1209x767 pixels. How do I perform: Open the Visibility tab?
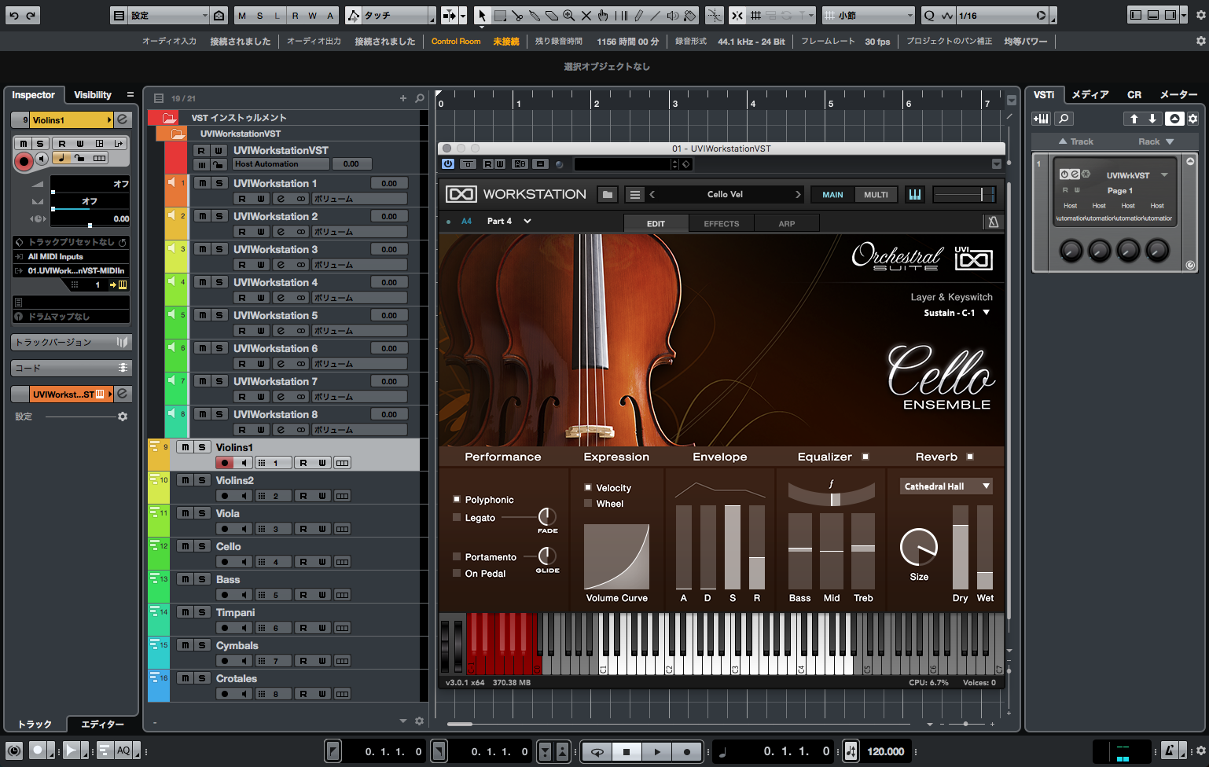pyautogui.click(x=93, y=95)
